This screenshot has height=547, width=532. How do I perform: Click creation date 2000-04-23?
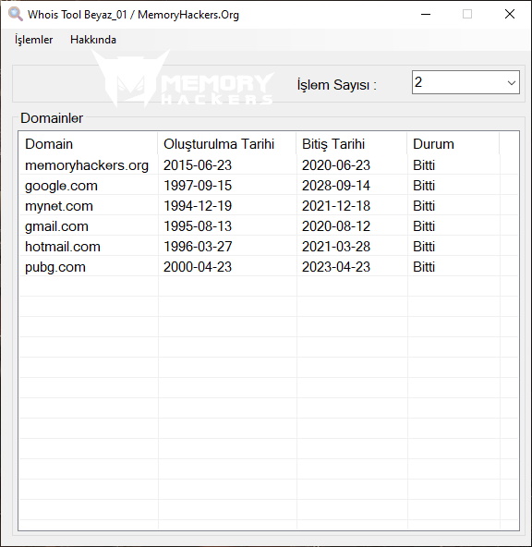[198, 267]
